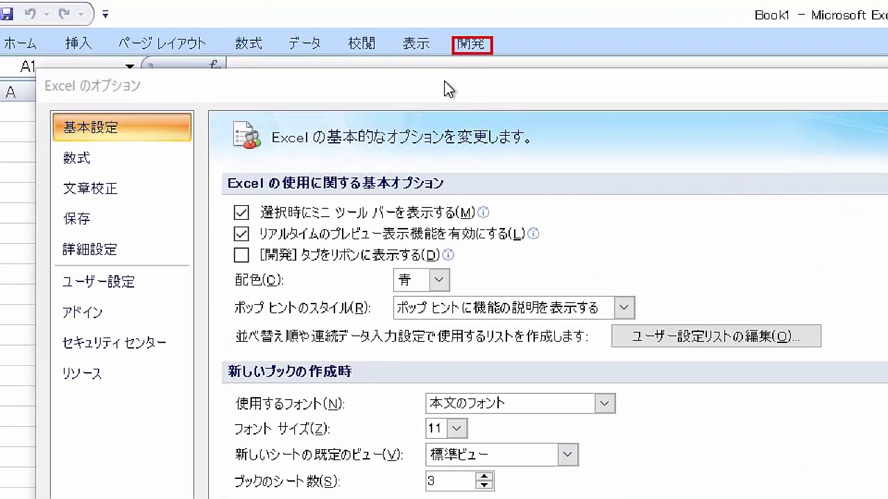Click the Redo arrow icon
The height and width of the screenshot is (499, 888).
coord(64,13)
